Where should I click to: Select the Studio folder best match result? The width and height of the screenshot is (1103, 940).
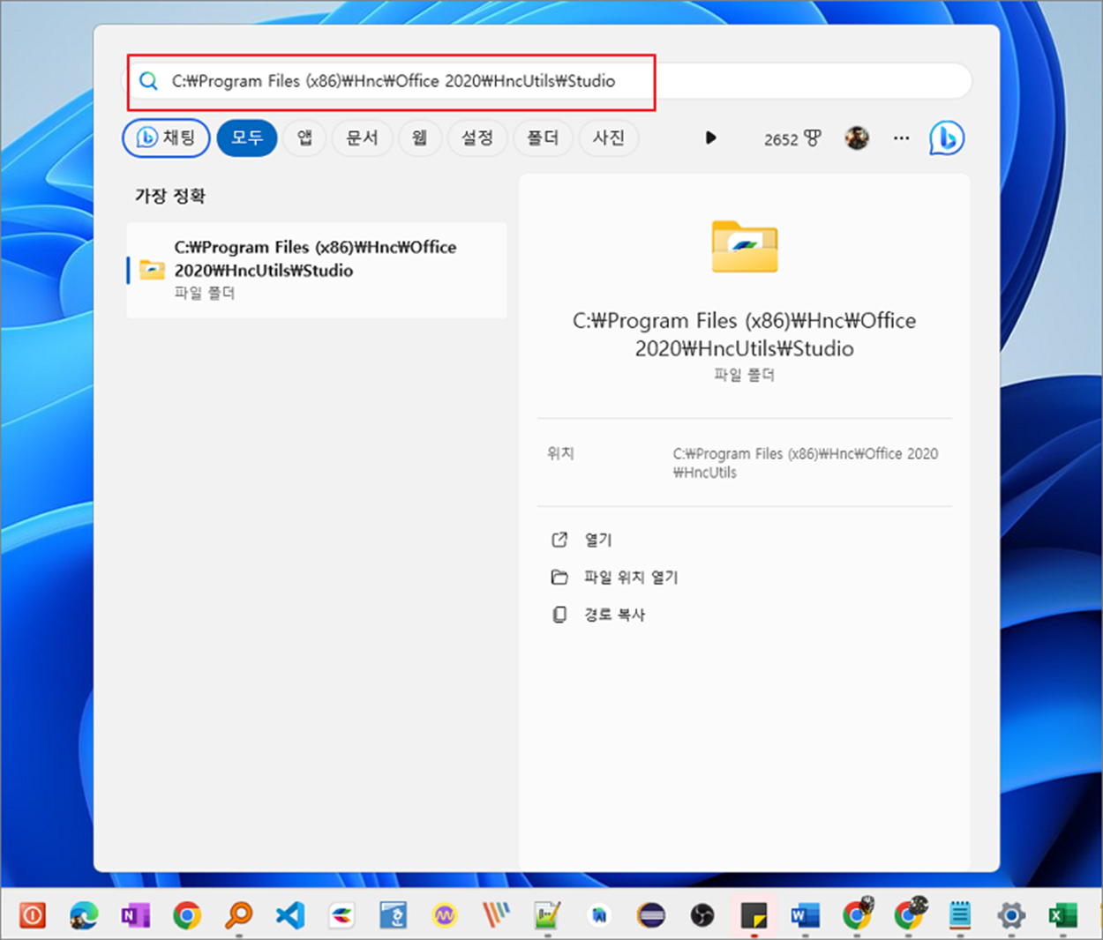(317, 270)
